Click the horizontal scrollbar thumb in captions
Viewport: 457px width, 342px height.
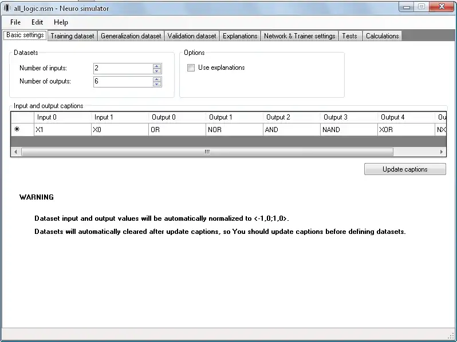tap(207, 152)
